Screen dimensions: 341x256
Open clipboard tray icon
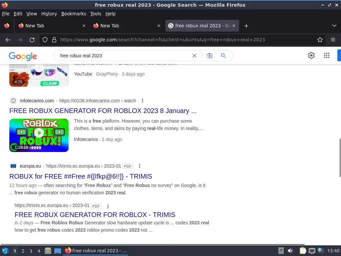(x=303, y=251)
